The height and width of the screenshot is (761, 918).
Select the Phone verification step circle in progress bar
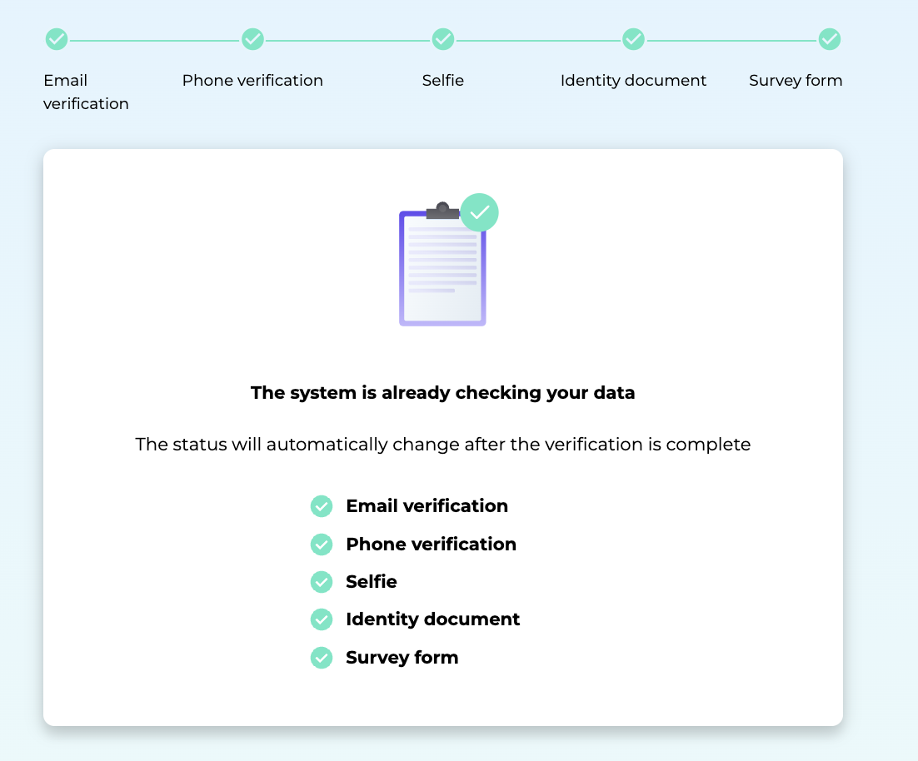[x=252, y=39]
